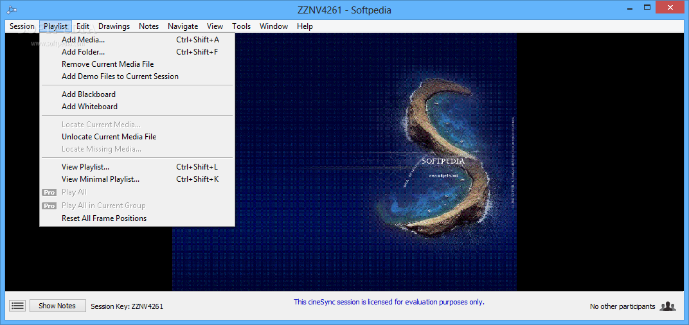Click the No other participants label
This screenshot has width=689, height=325.
click(x=623, y=306)
